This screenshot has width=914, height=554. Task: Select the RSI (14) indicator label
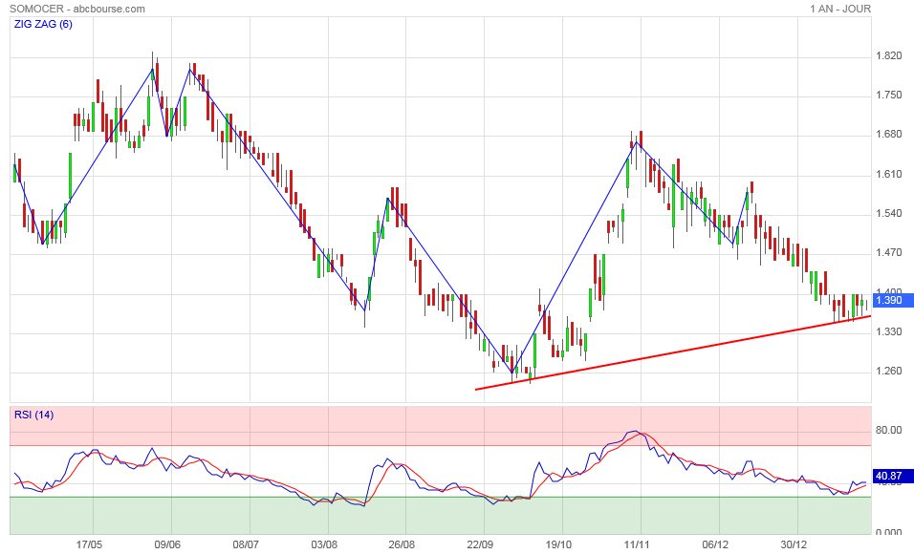pyautogui.click(x=33, y=415)
